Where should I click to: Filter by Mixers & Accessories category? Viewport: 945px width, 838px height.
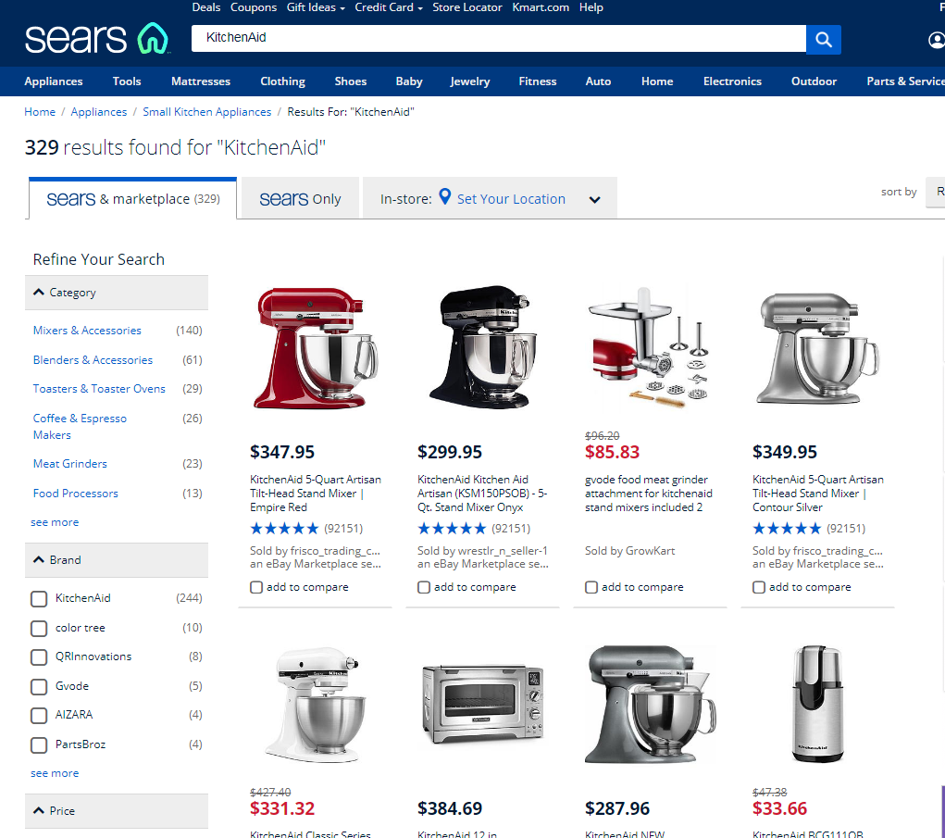[87, 331]
